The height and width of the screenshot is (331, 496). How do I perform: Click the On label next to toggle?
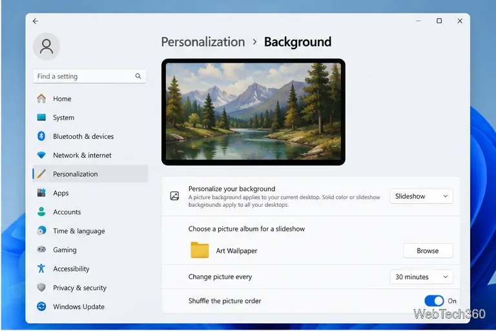click(x=452, y=301)
